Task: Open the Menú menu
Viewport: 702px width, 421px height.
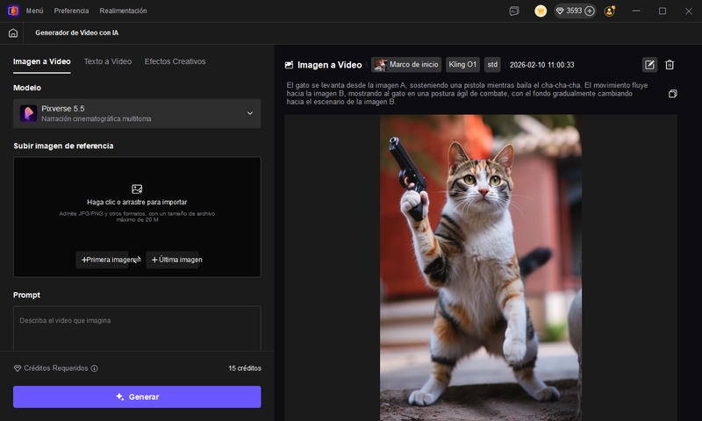Action: 34,11
